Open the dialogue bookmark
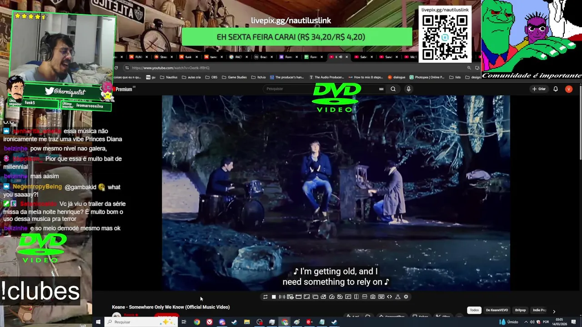This screenshot has width=582, height=327. coord(396,77)
